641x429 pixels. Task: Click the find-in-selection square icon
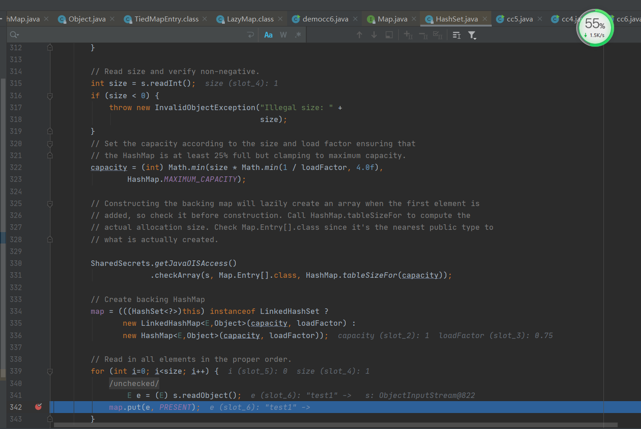389,35
